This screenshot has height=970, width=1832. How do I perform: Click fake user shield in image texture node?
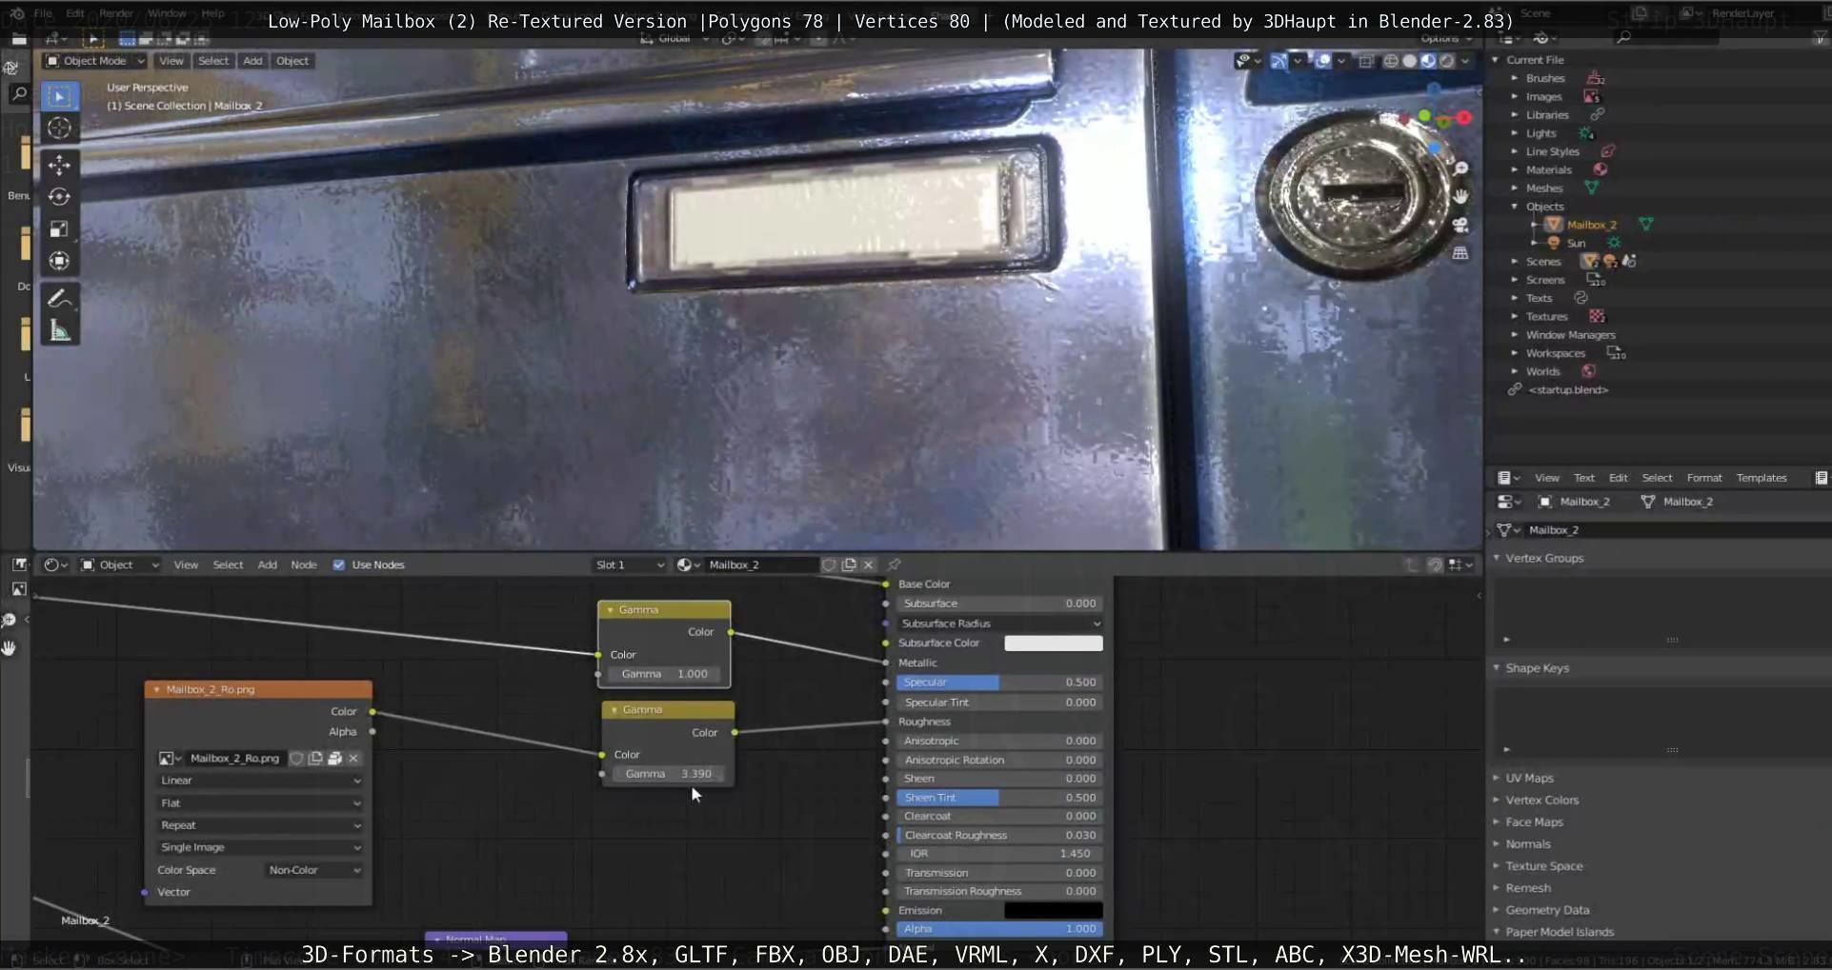296,759
